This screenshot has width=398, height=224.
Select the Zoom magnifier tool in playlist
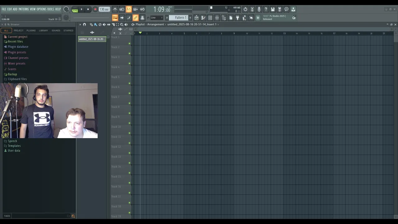[x=122, y=24]
